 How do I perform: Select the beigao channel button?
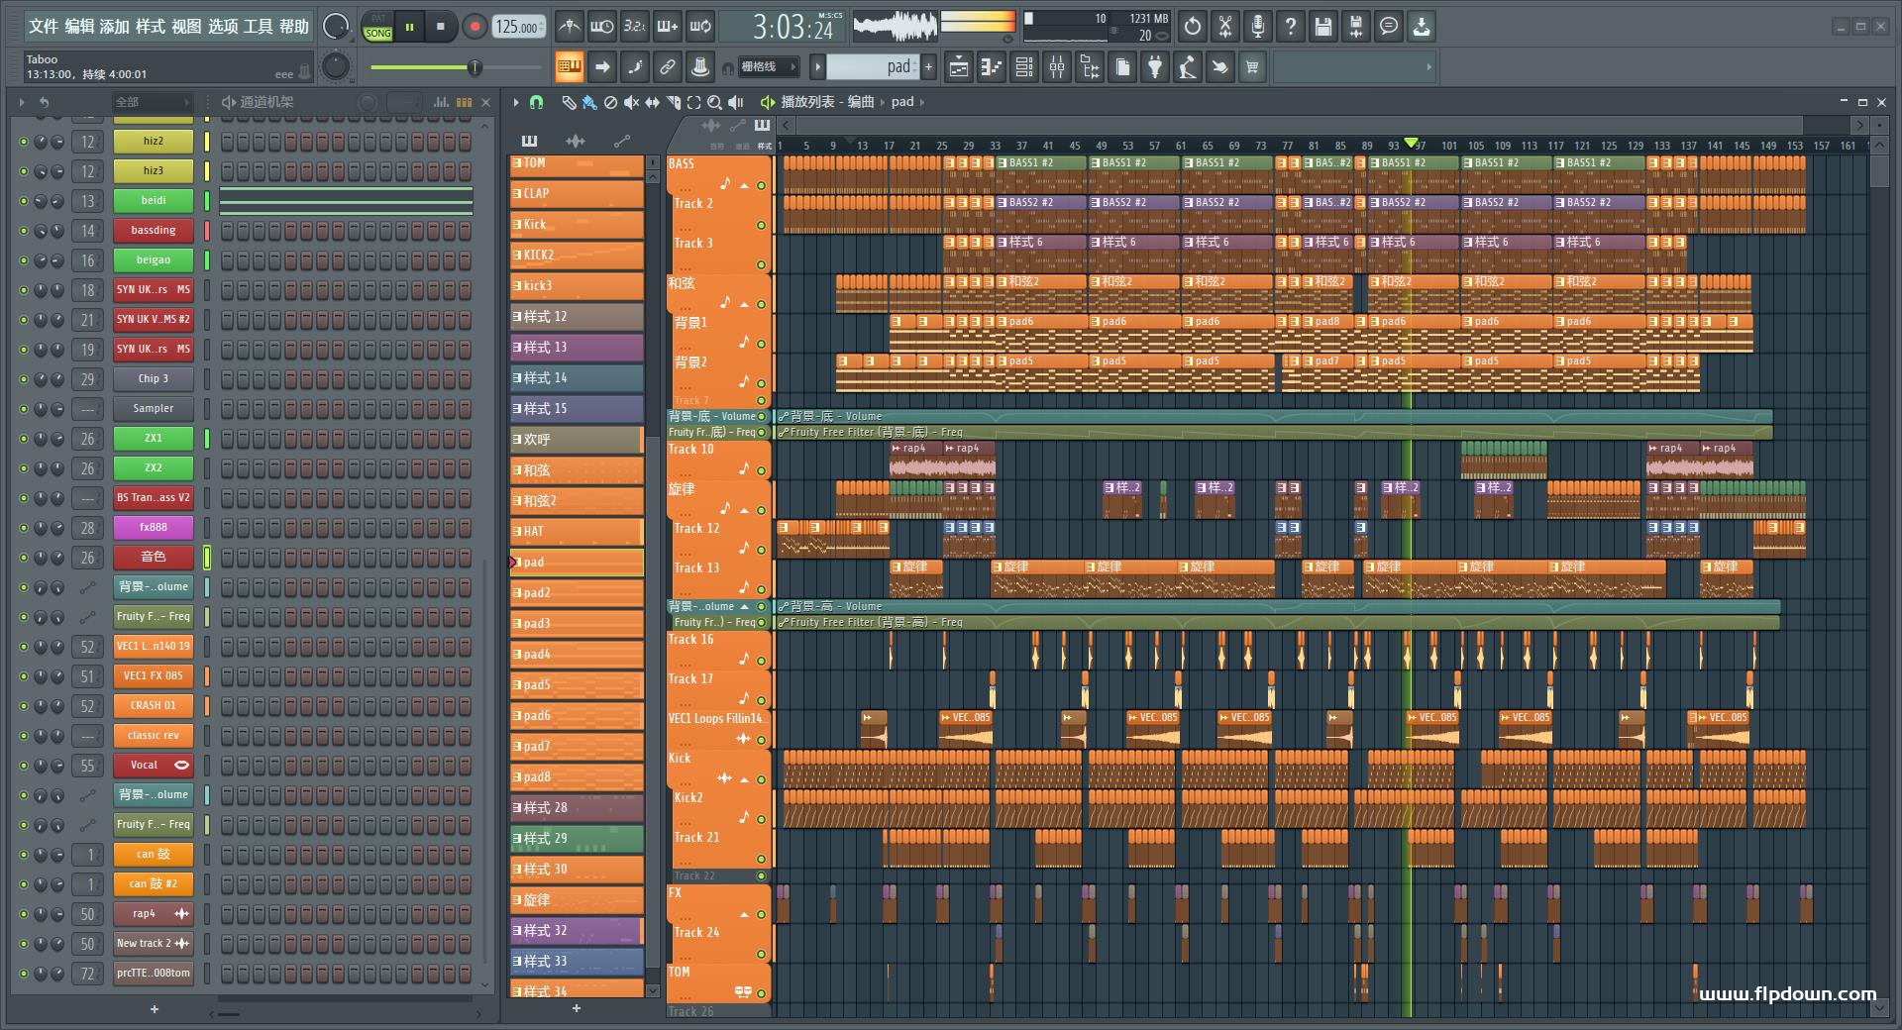[154, 260]
